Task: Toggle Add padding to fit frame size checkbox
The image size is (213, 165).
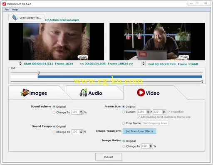Action: pos(139,117)
